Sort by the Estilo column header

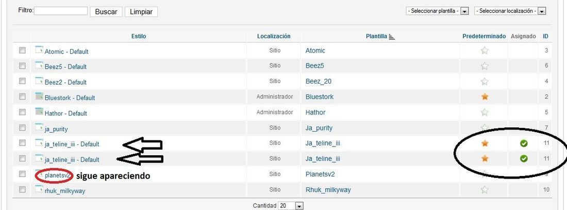coord(139,36)
